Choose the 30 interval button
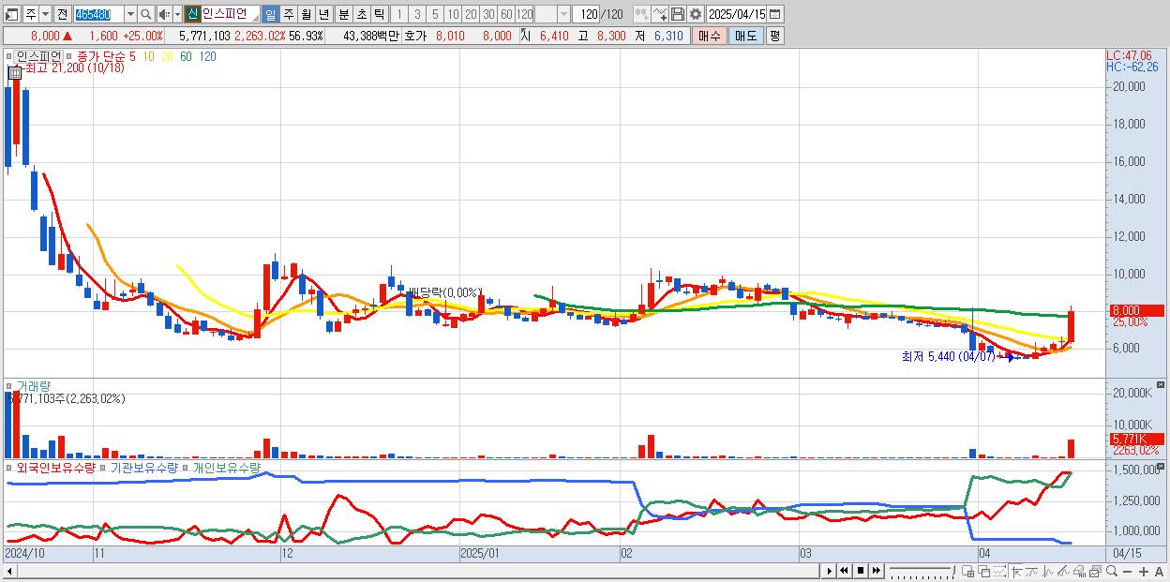 coord(488,14)
